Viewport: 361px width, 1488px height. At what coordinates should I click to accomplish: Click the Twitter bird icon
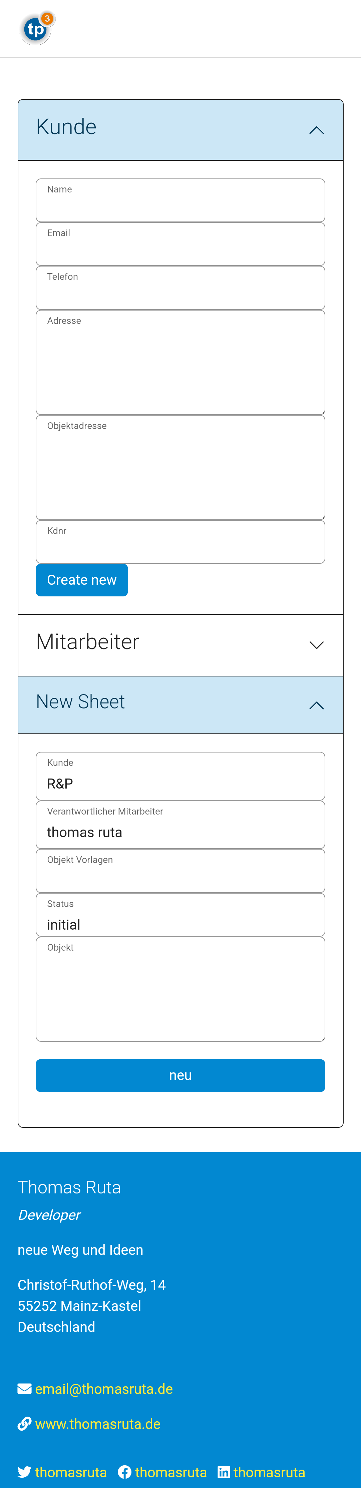tap(24, 1472)
